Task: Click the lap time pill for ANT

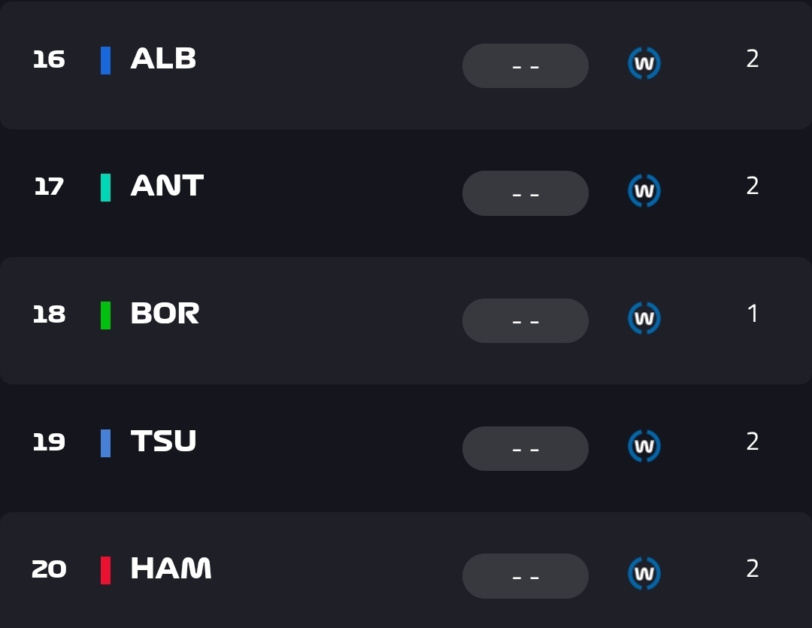Action: [525, 193]
